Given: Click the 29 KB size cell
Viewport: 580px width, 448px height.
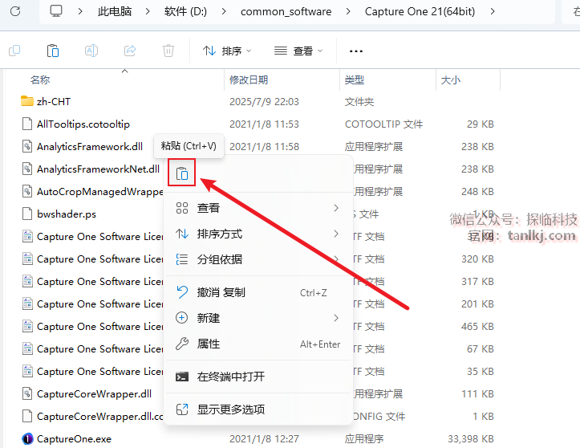Looking at the screenshot, I should click(x=481, y=124).
